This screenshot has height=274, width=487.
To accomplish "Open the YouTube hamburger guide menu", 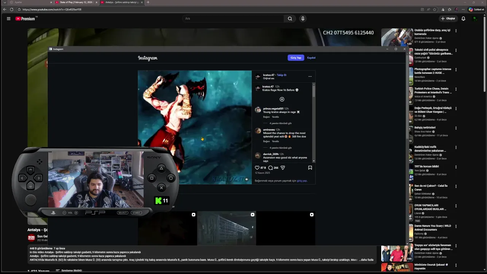I will [x=8, y=18].
